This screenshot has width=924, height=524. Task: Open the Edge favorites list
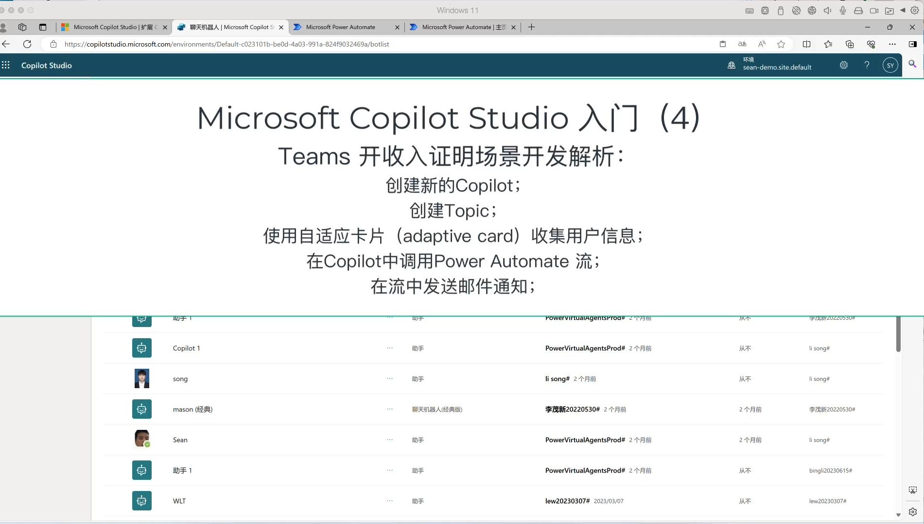click(828, 44)
